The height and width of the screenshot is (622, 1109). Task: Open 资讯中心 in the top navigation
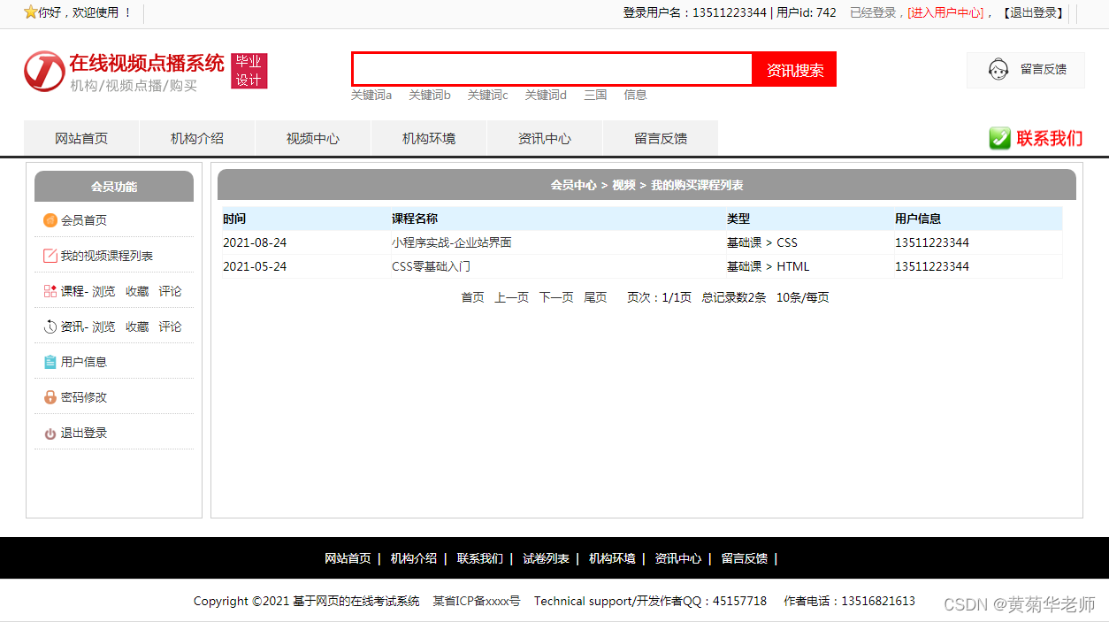[x=545, y=139]
